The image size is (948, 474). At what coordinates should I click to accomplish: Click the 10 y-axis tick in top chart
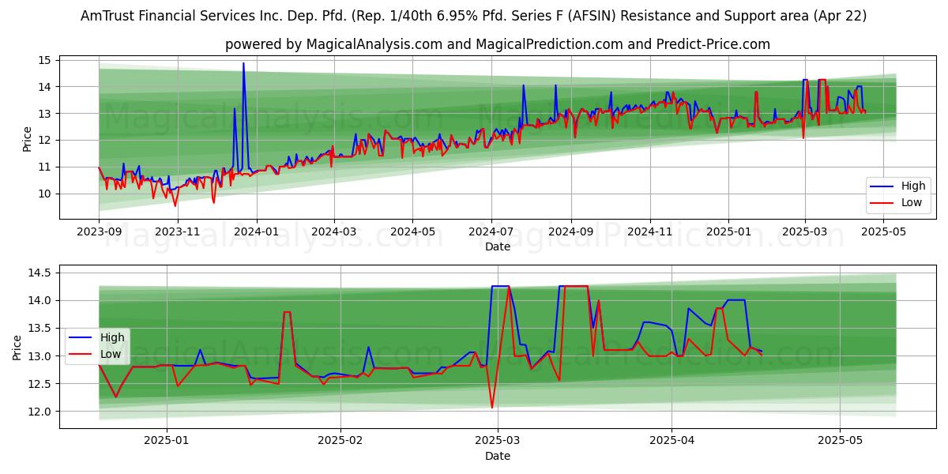coord(44,194)
